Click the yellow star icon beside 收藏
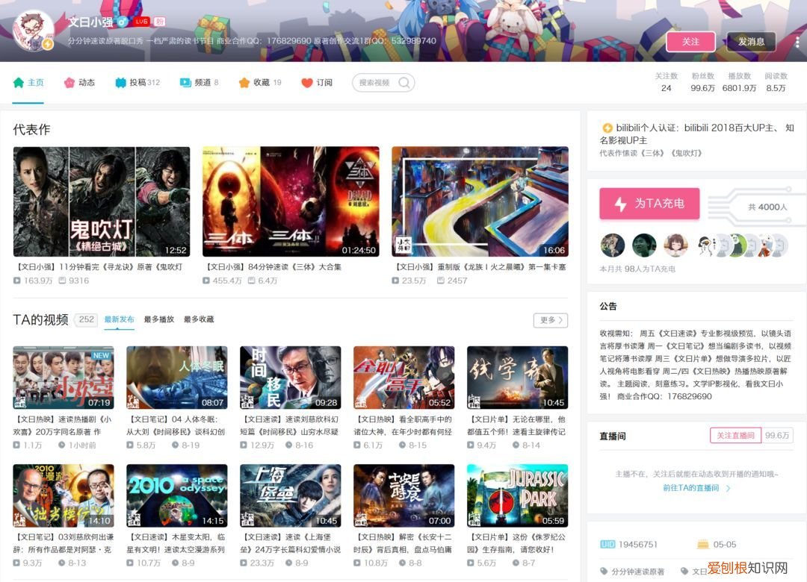 coord(244,82)
